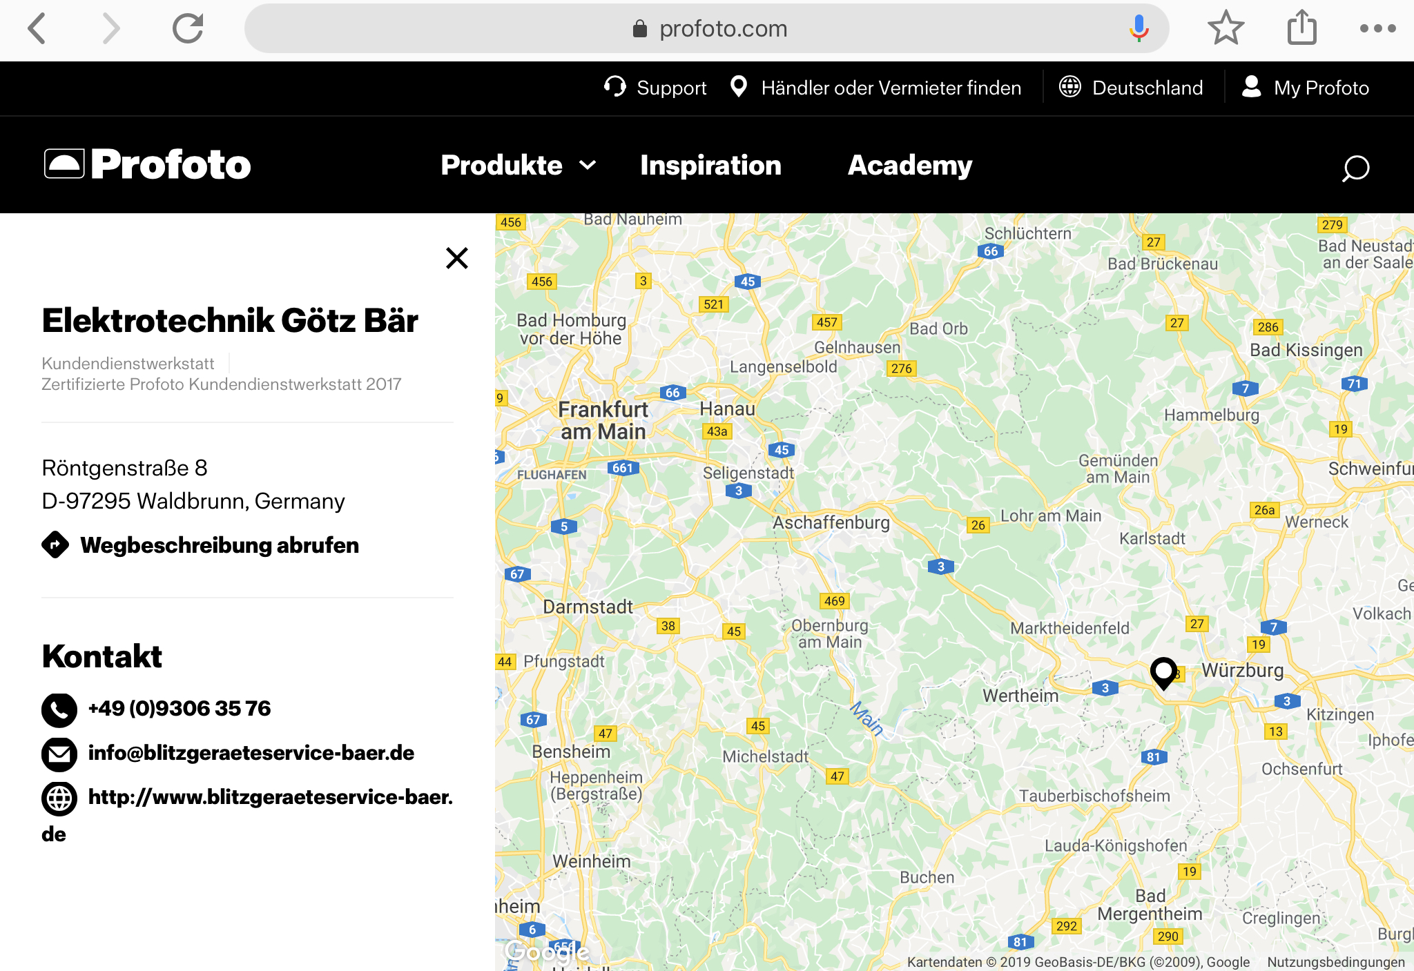Open site search with the magnifier icon
Image resolution: width=1414 pixels, height=971 pixels.
(1355, 168)
